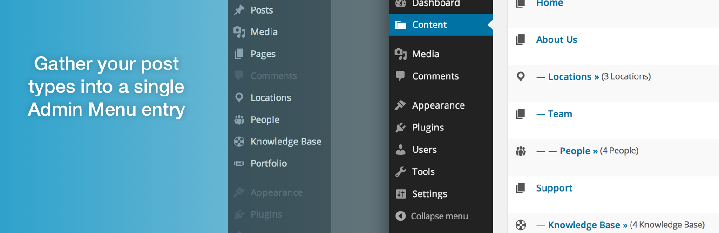
Task: Click the Settings sliders icon
Action: (400, 193)
